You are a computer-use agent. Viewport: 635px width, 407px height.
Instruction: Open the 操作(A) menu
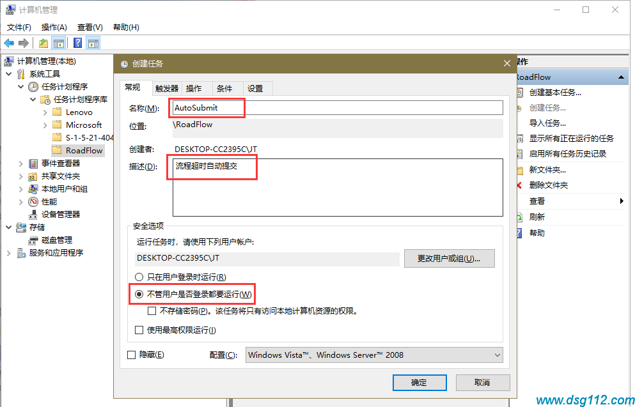(54, 27)
